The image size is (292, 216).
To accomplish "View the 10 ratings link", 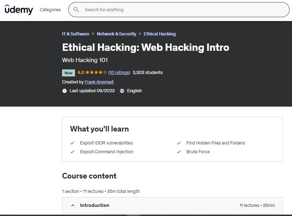I will pos(119,73).
